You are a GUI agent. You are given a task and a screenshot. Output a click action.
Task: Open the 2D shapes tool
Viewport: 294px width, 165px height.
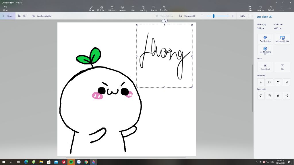[x=101, y=8]
